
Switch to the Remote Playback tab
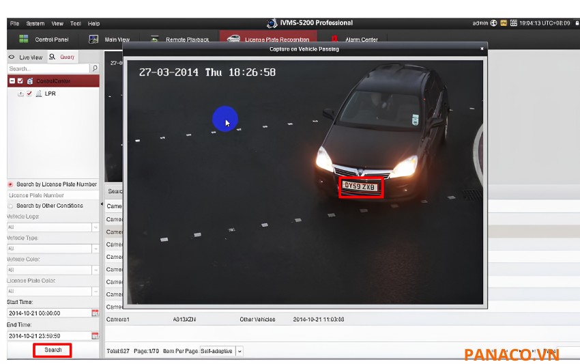tap(180, 39)
